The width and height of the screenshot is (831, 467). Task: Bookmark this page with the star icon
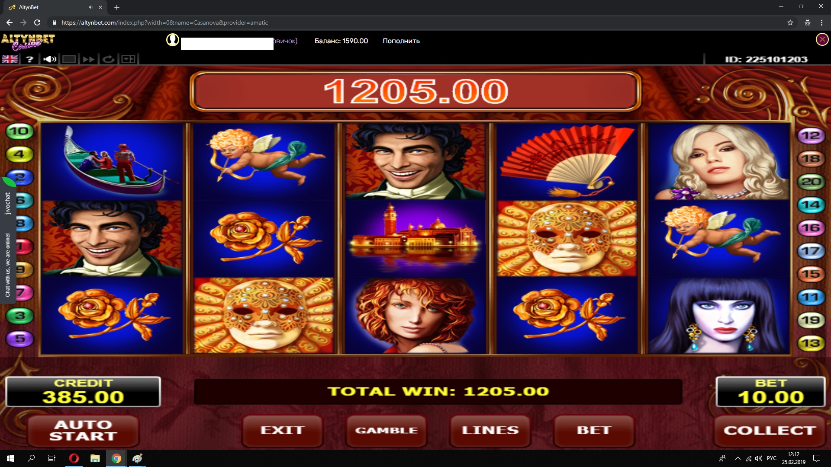point(790,22)
